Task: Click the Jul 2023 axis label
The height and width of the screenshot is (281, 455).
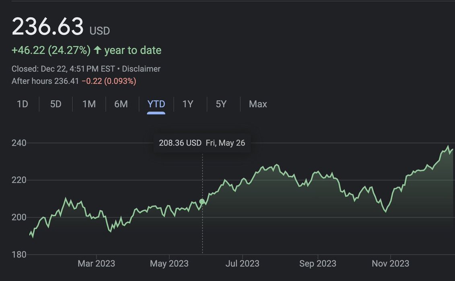Action: pos(243,264)
